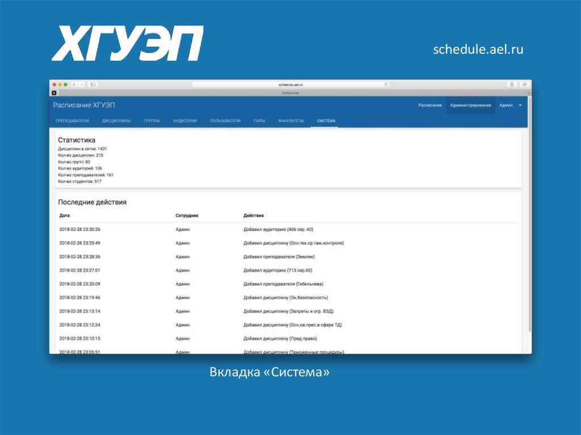Go forward with the Safari forward arrow
The image size is (581, 435).
pyautogui.click(x=82, y=85)
